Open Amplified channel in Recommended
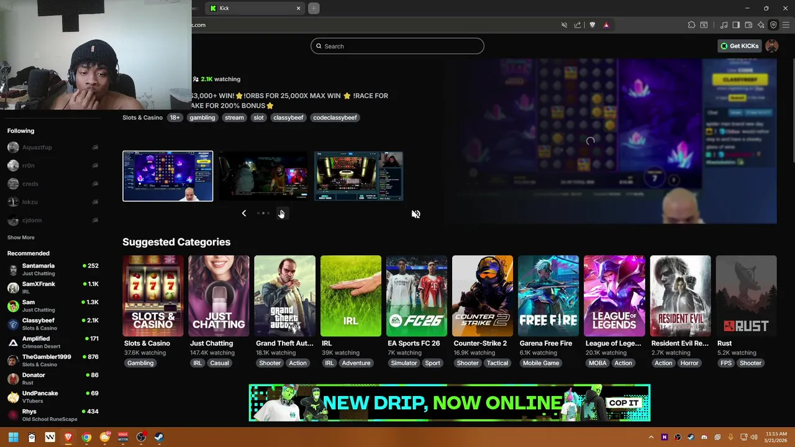Screen dimensions: 795x447 point(53,342)
